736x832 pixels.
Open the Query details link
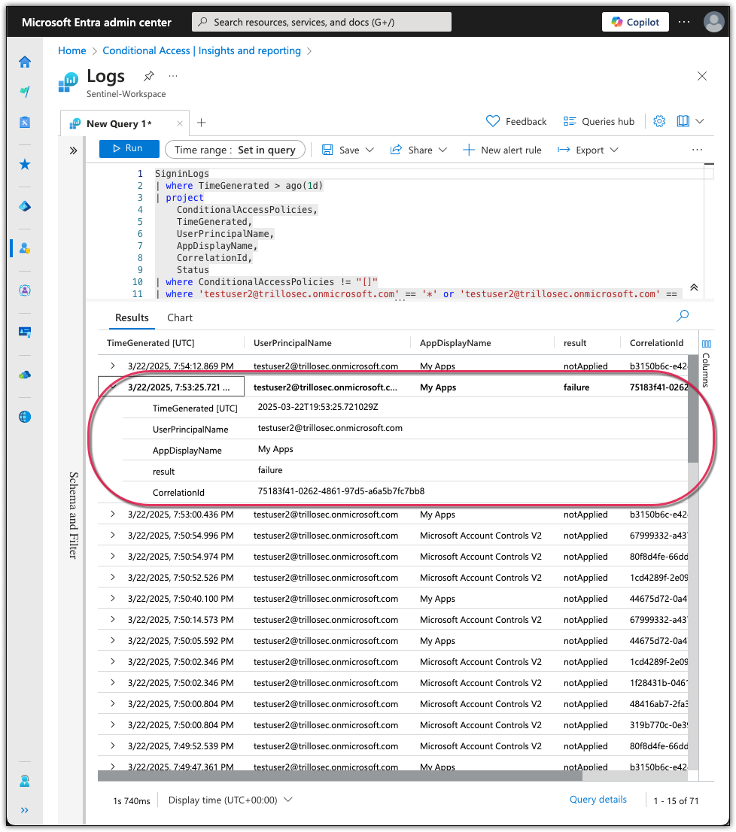(x=598, y=800)
